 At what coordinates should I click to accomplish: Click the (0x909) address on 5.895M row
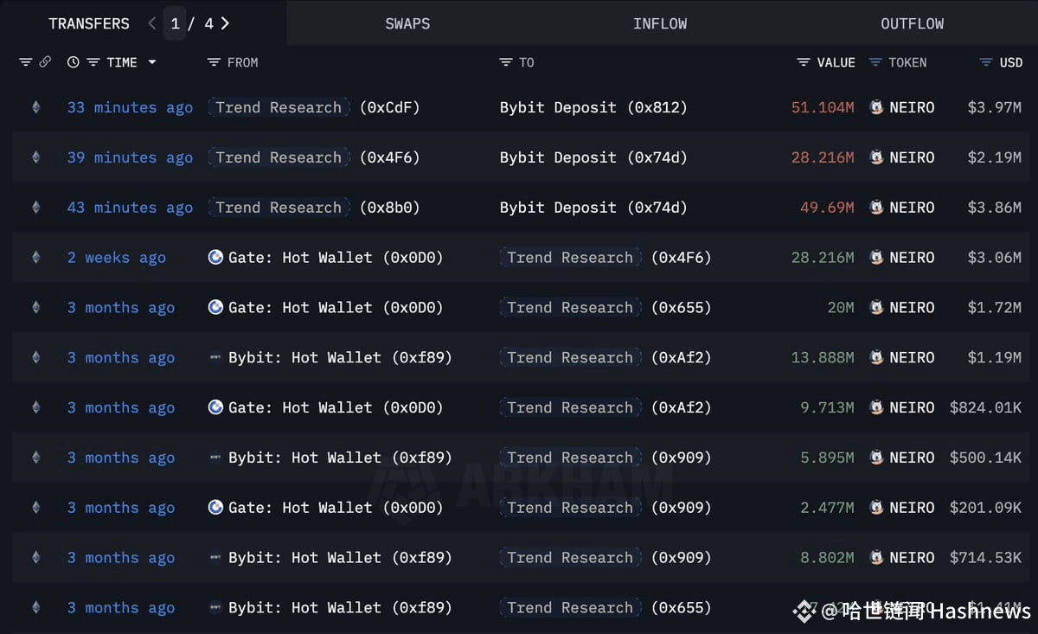pyautogui.click(x=681, y=458)
